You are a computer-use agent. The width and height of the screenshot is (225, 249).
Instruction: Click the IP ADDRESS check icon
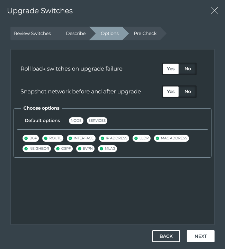[x=102, y=138]
